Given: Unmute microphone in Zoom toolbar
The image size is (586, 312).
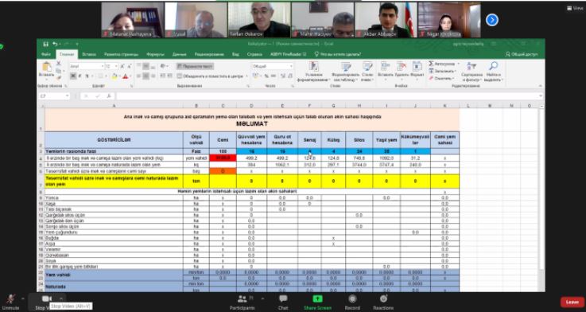Looking at the screenshot, I should (11, 302).
